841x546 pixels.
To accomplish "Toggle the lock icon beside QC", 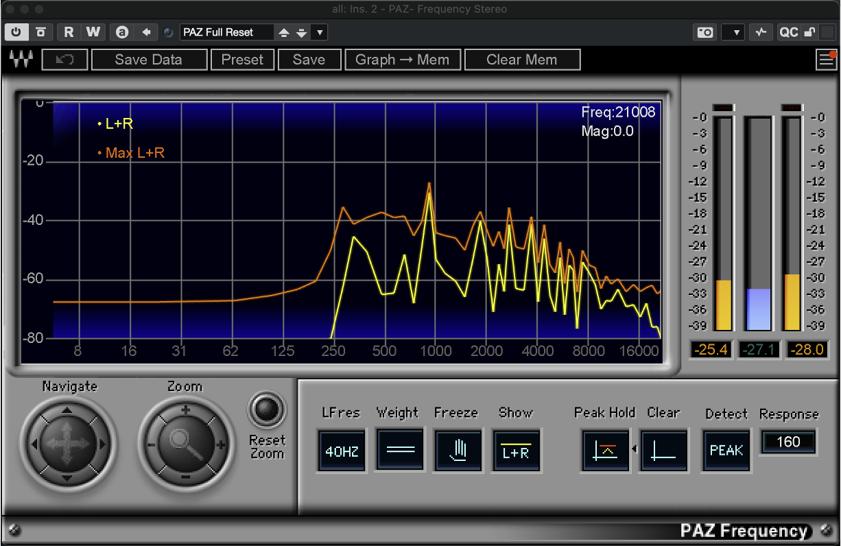I will (809, 32).
